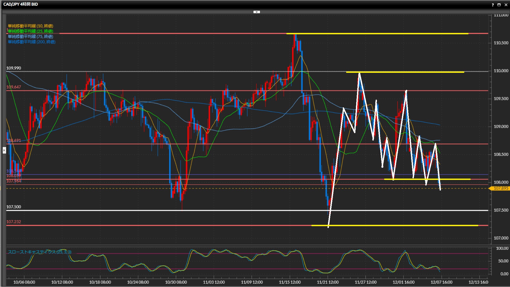
Task: Expand the left side panel arrow
Action: click(x=4, y=150)
